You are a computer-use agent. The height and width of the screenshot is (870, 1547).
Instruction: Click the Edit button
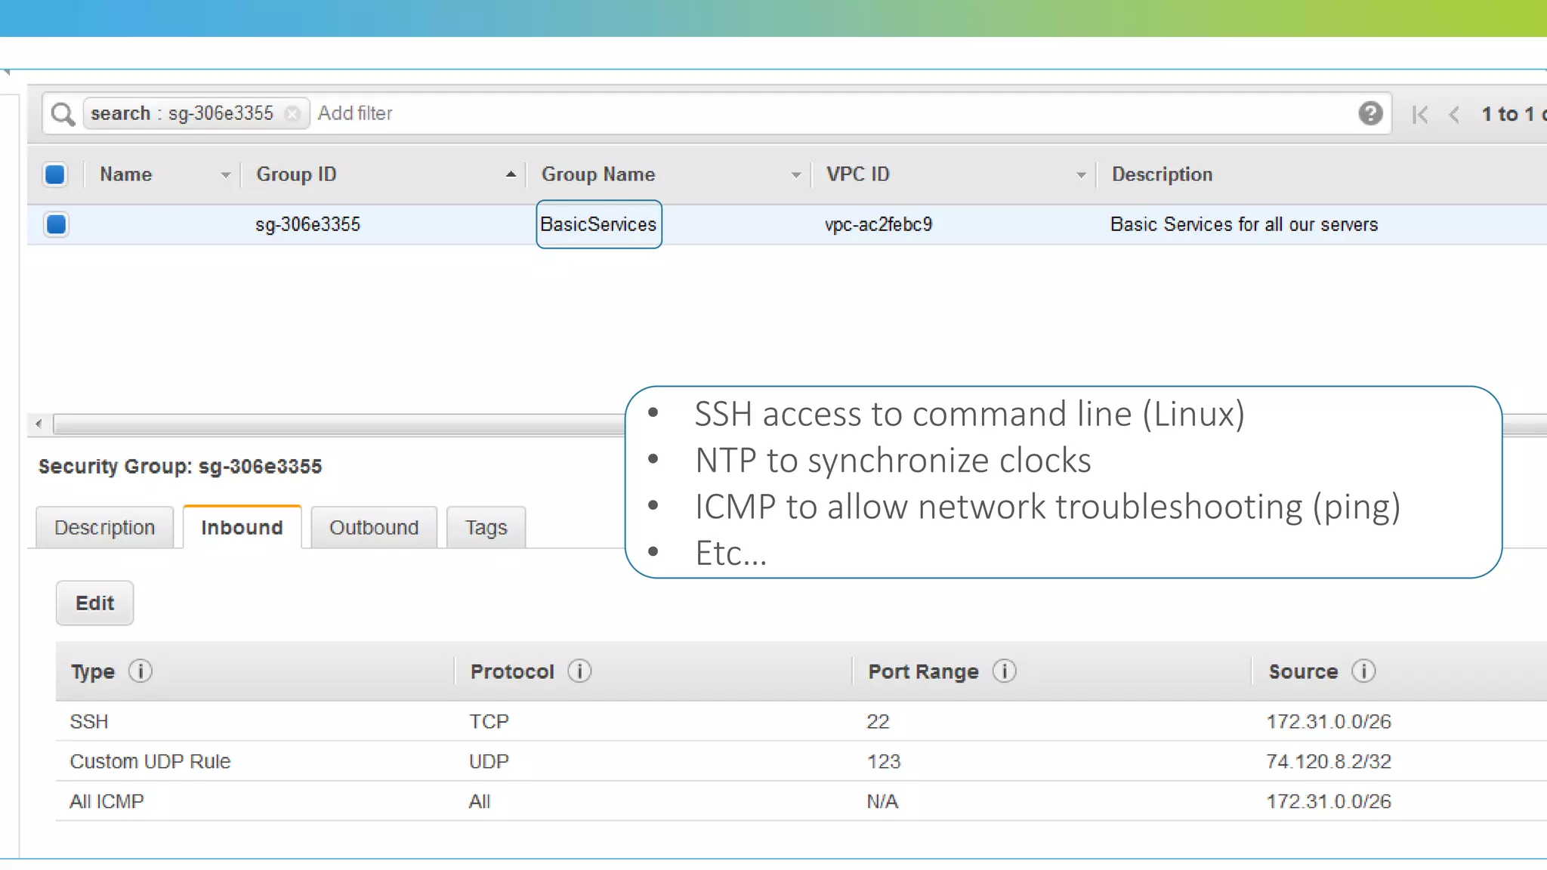click(94, 603)
